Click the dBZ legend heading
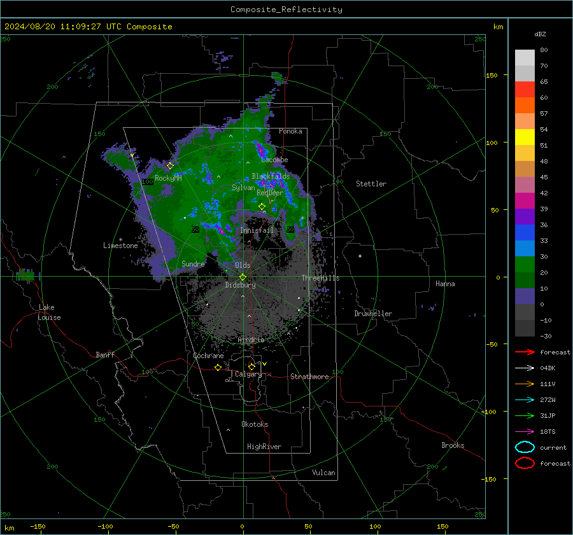Screen dimensions: 573x535 [540, 34]
